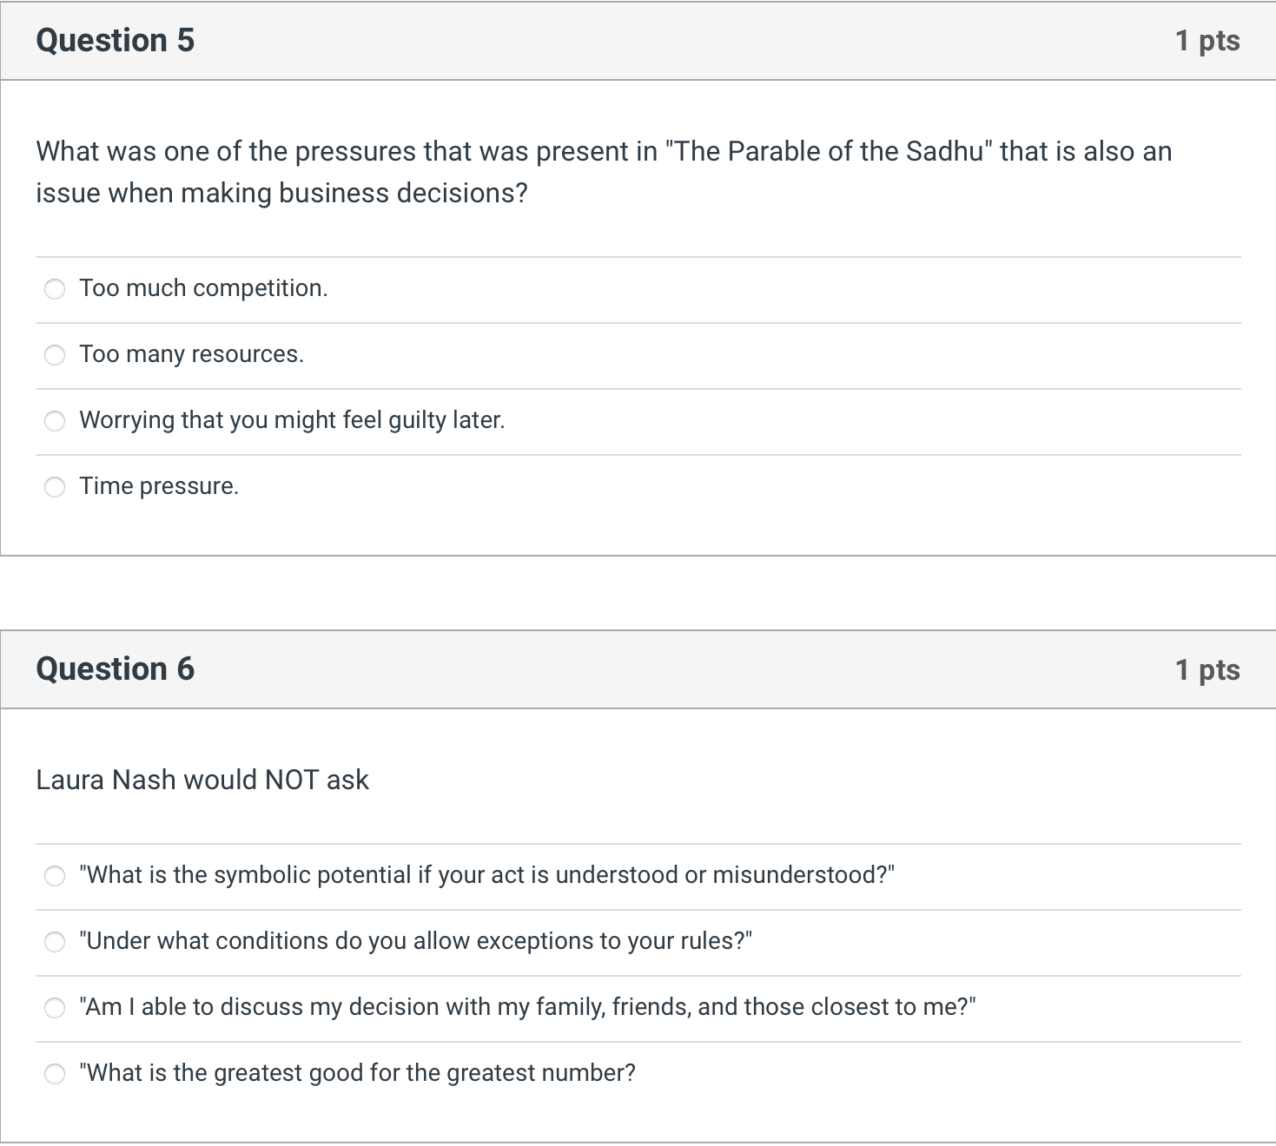1276x1146 pixels.
Task: Click 'What is the greatest good' answer label
Action: coord(357,1073)
